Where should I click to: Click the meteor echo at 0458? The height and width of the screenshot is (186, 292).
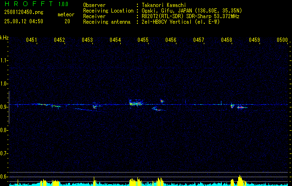(232, 106)
